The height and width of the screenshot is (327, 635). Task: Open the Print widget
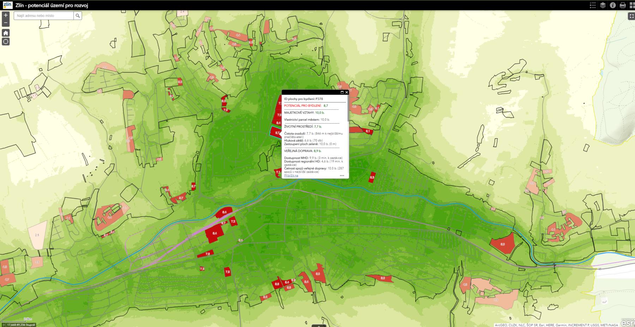(x=623, y=5)
